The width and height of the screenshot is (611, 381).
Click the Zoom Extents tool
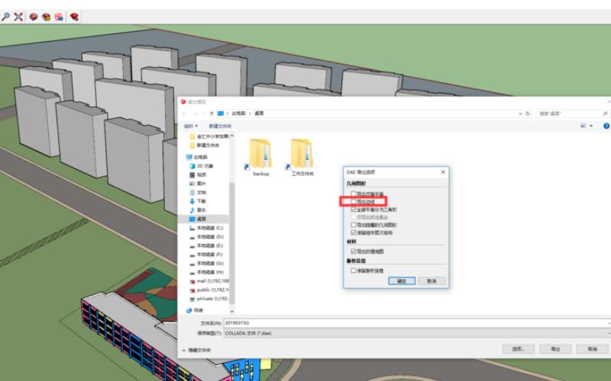(18, 16)
